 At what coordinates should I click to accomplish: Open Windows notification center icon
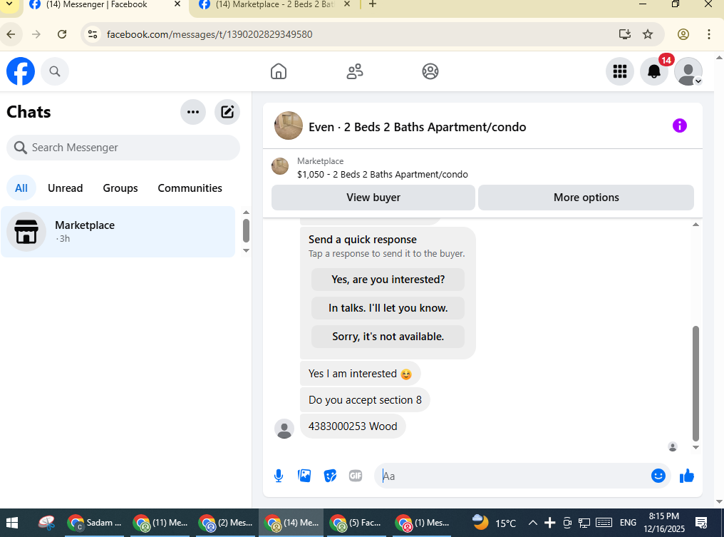click(701, 523)
